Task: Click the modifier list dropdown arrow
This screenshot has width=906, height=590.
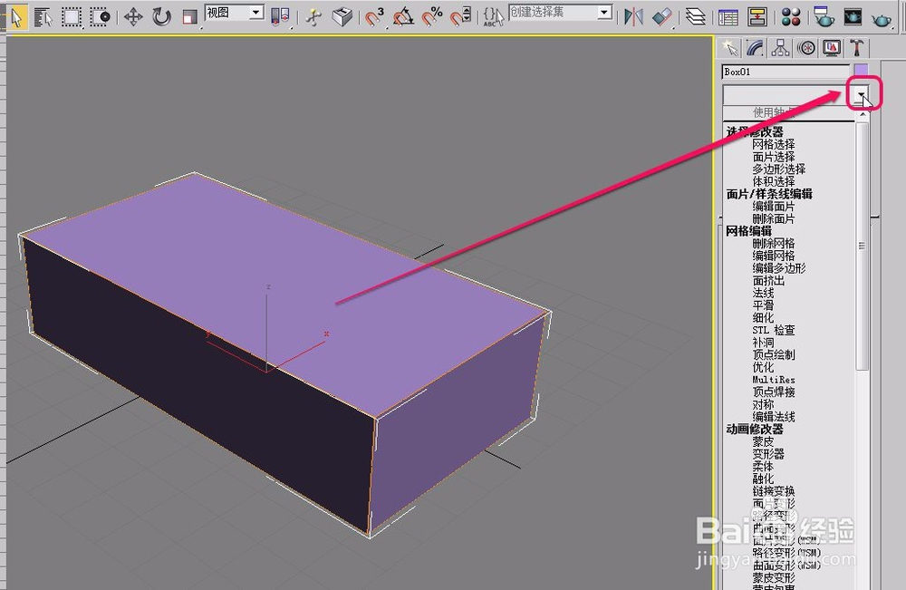Action: point(862,93)
